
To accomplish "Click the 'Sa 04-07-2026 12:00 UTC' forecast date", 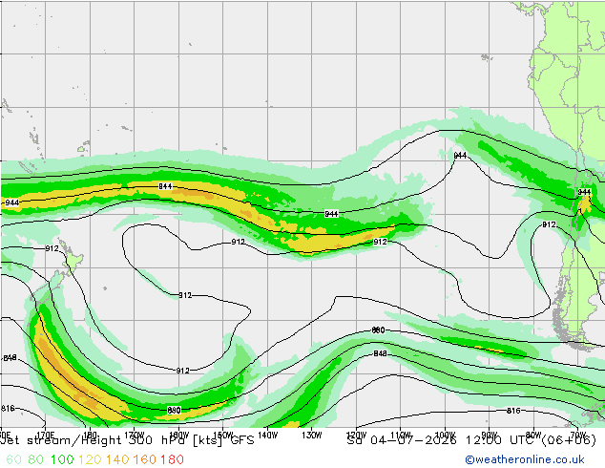I will (x=442, y=440).
